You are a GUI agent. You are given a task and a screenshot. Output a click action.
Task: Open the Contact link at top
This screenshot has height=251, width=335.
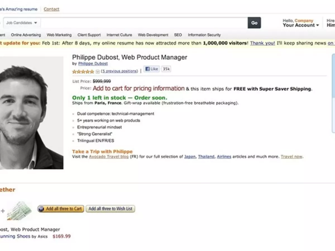tap(51, 9)
